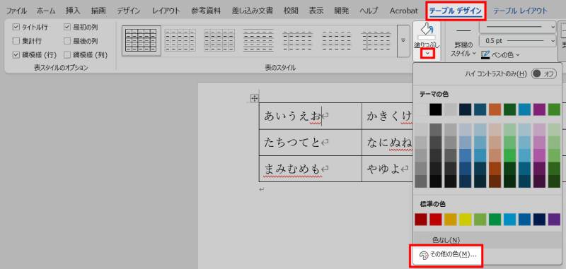Viewport: 566px width, 269px height.
Task: Select the テーブル デザイン tab
Action: tap(456, 11)
